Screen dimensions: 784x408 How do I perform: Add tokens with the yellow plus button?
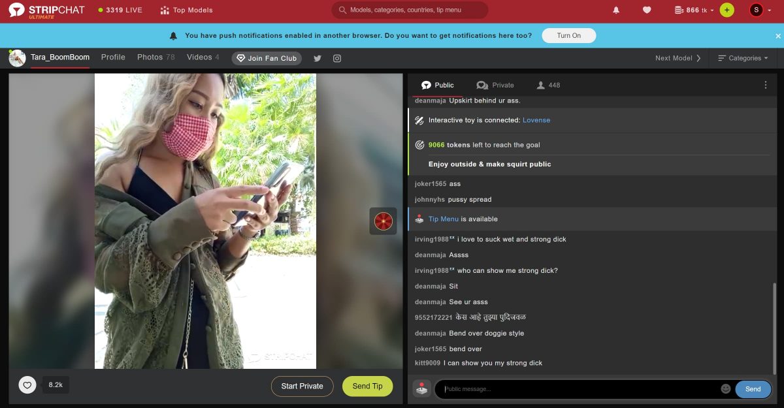click(x=727, y=10)
